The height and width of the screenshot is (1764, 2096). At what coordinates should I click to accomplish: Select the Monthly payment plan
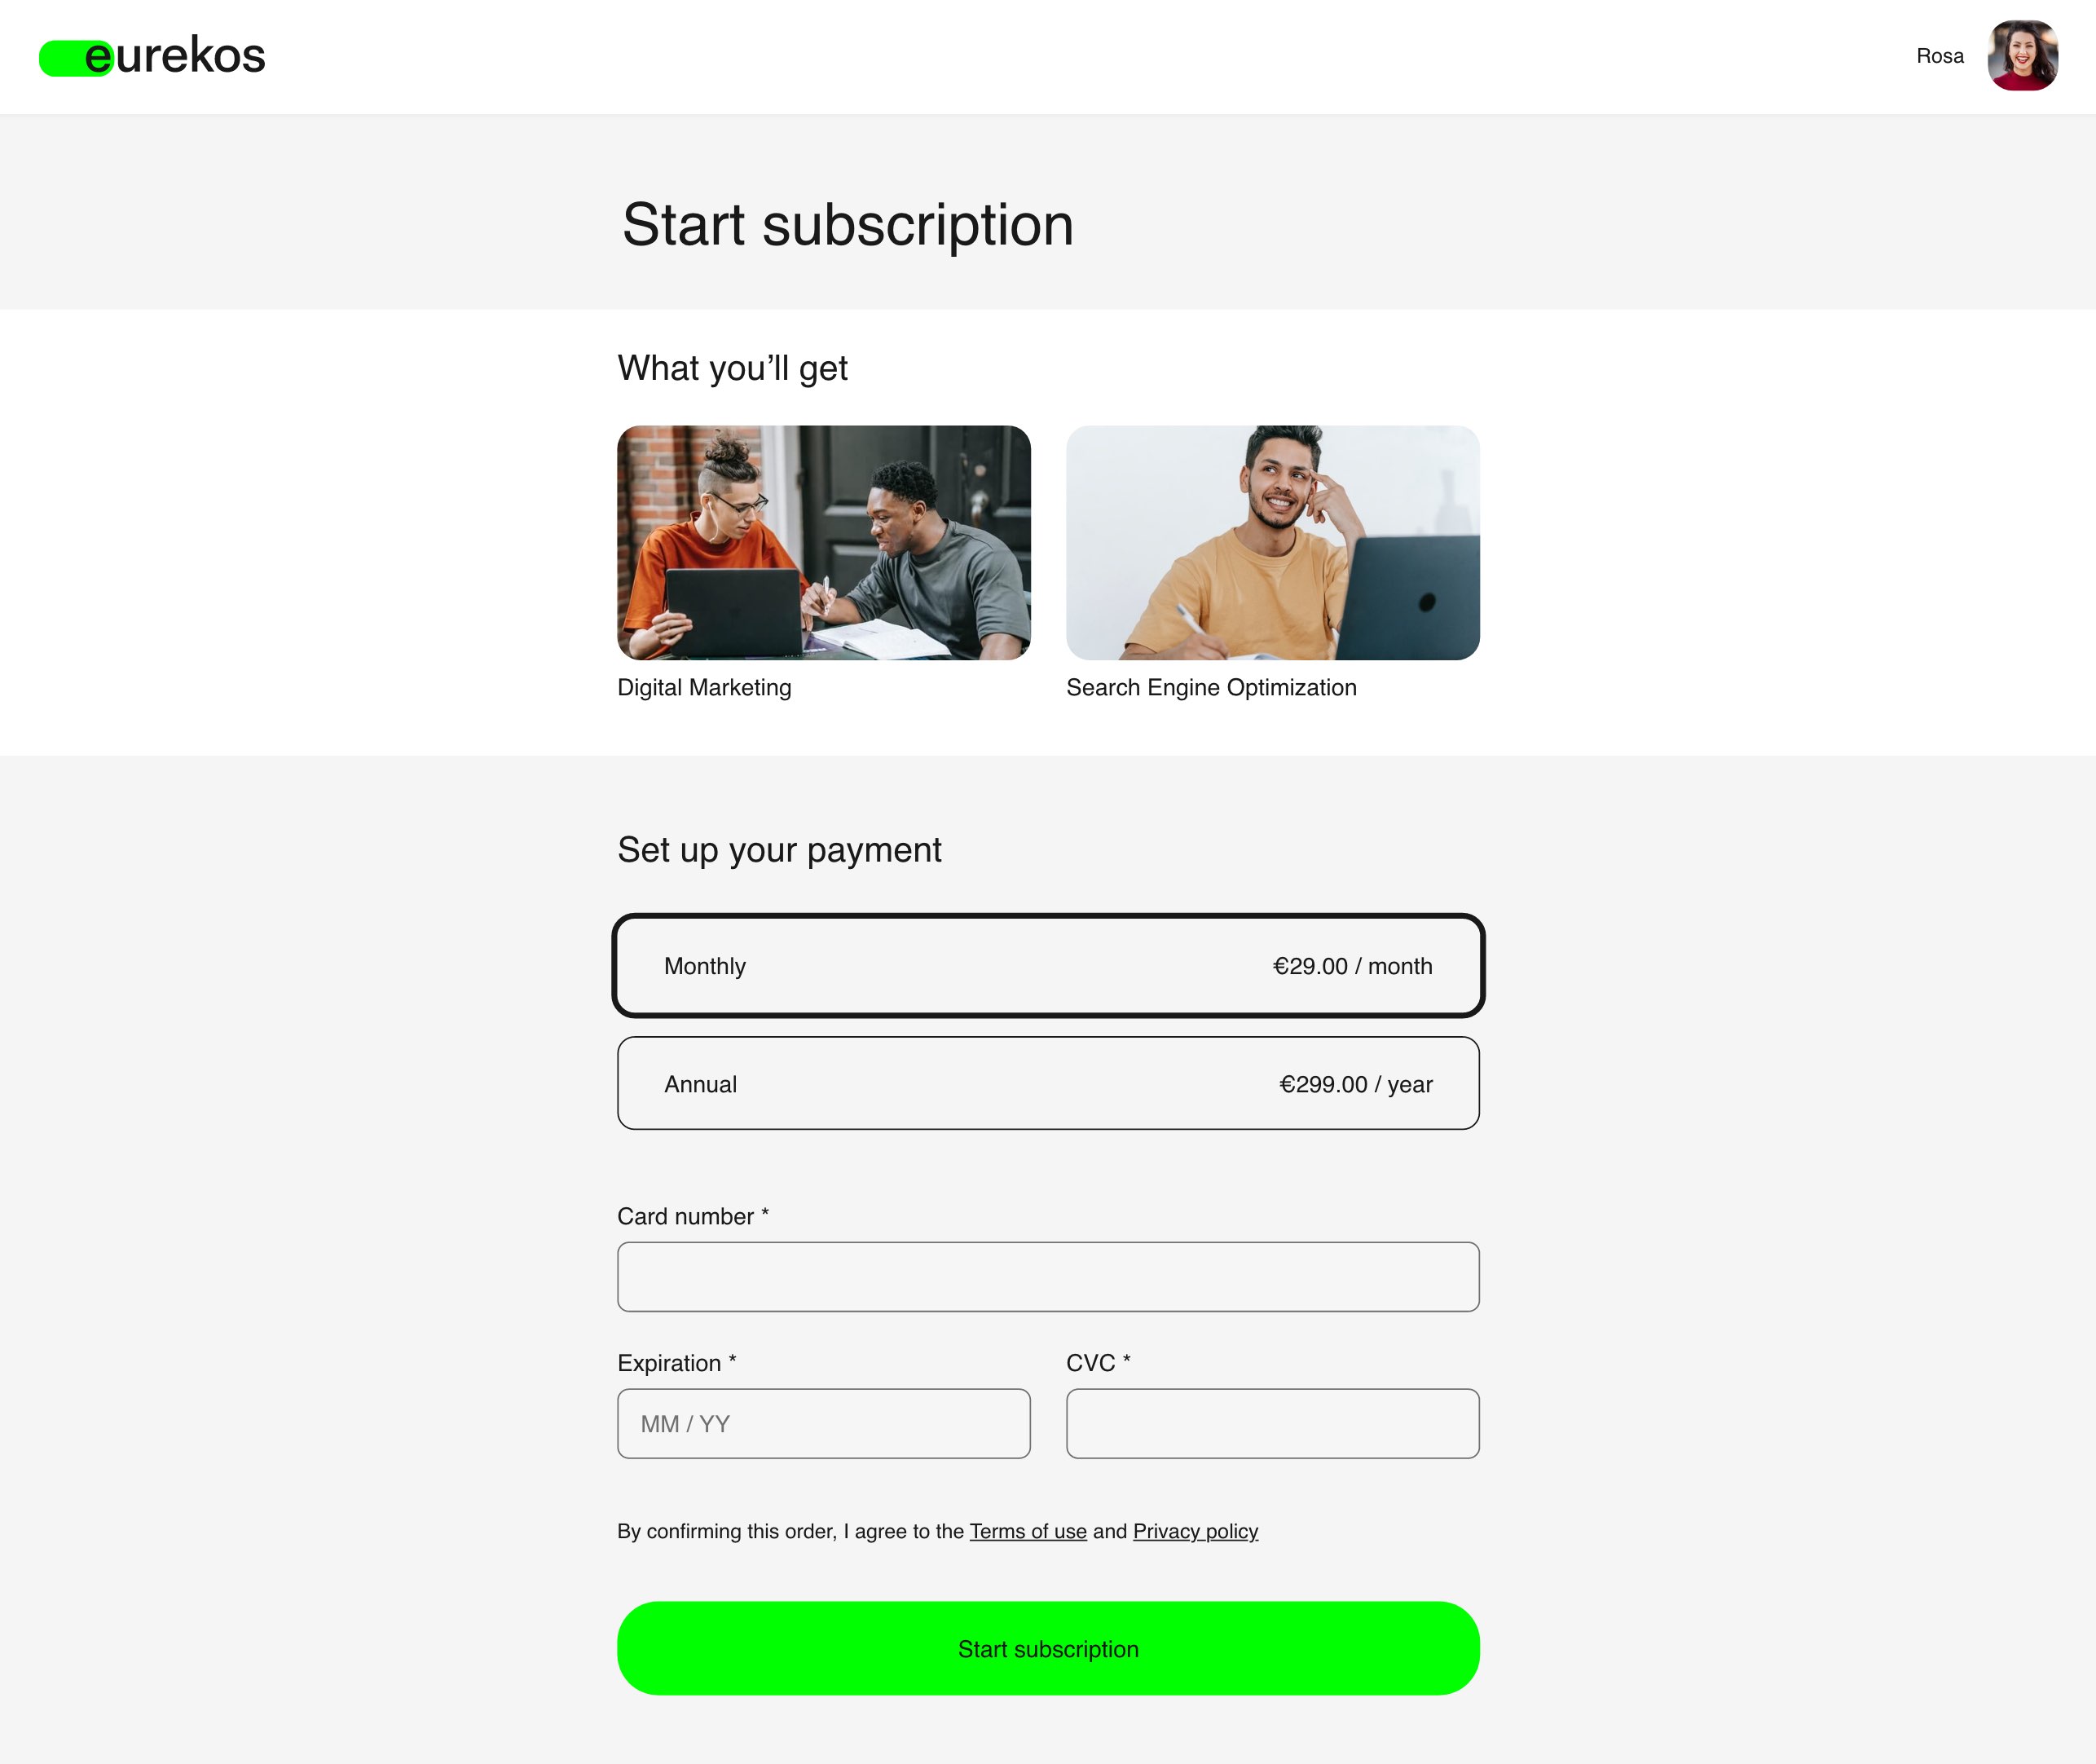pyautogui.click(x=1047, y=965)
